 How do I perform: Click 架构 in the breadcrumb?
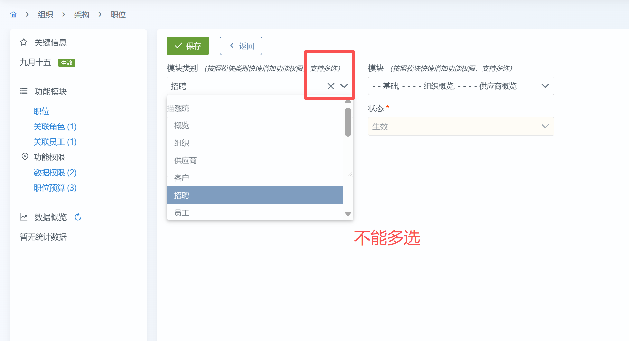pos(82,14)
